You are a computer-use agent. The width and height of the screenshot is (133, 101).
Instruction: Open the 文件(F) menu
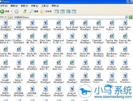tap(4, 6)
